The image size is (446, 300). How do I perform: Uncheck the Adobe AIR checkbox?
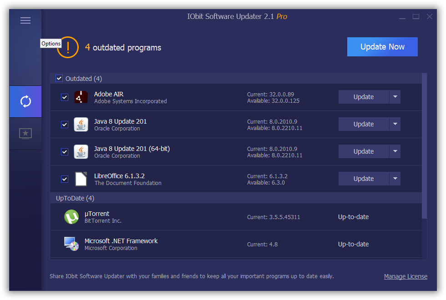click(65, 97)
